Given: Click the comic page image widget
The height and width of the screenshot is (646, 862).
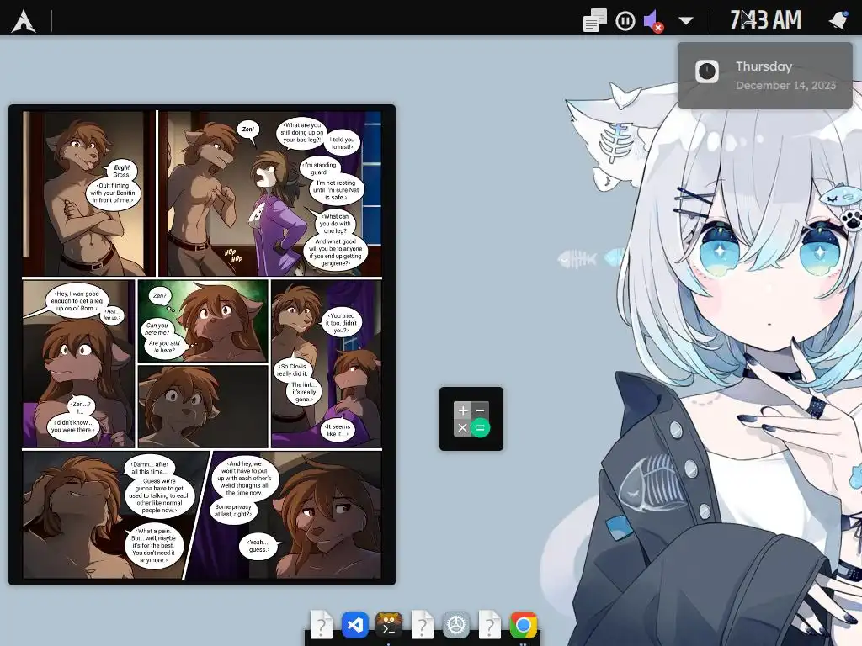Looking at the screenshot, I should click(x=202, y=344).
